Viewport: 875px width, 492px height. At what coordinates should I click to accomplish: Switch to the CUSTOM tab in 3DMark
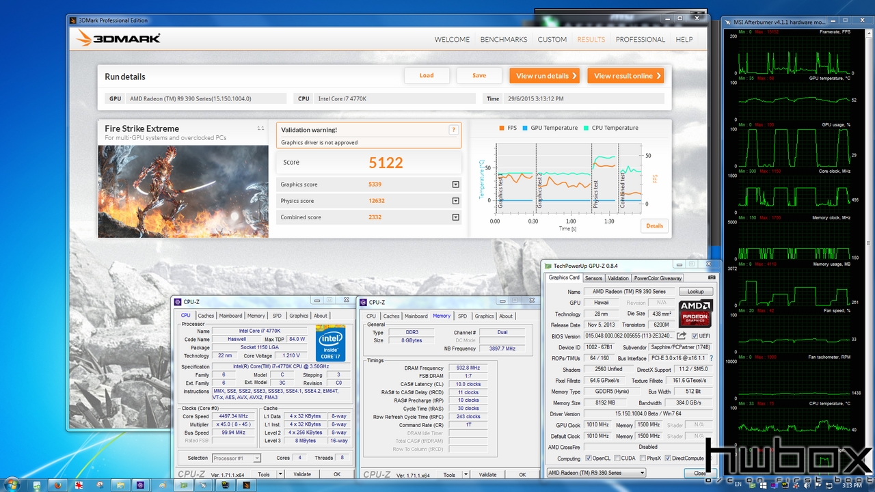pyautogui.click(x=552, y=40)
